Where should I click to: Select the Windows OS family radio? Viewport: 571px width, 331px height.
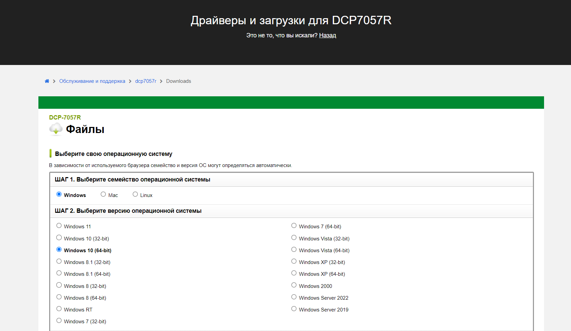[59, 194]
